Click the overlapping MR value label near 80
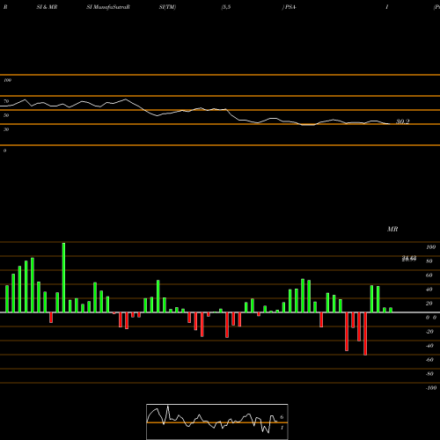Screen dimensions: 440x440 click(x=409, y=259)
